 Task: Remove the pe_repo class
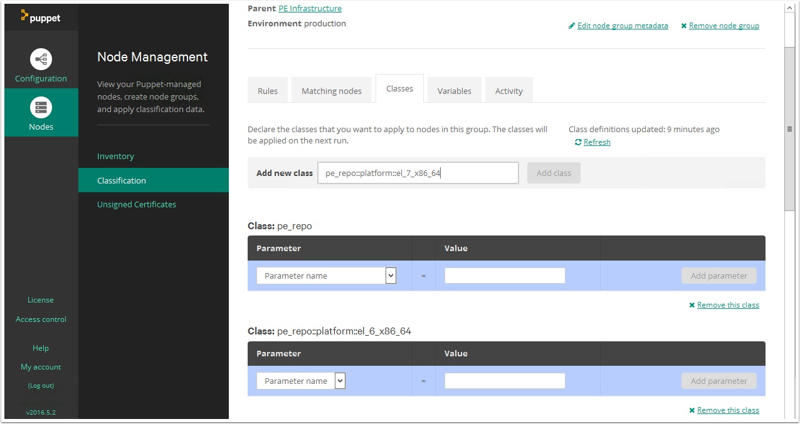pos(728,305)
